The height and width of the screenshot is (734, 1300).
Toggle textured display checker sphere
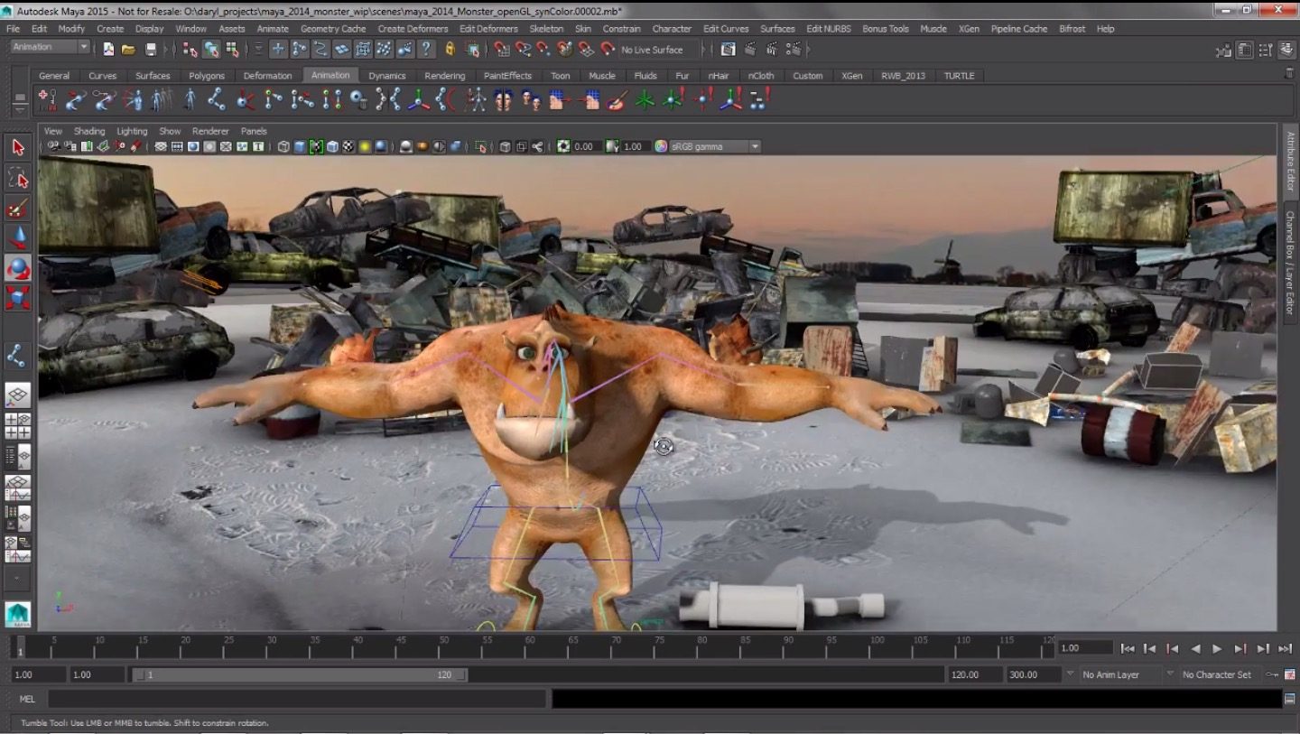(348, 146)
